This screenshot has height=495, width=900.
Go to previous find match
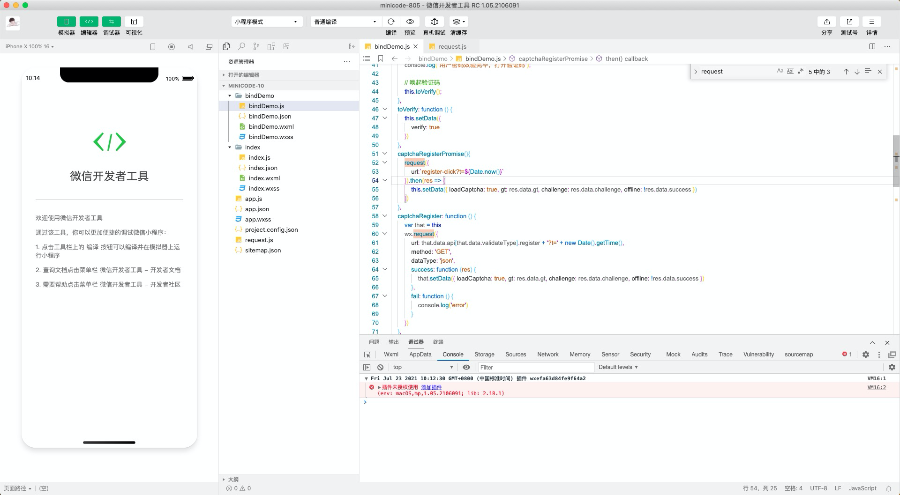(846, 72)
